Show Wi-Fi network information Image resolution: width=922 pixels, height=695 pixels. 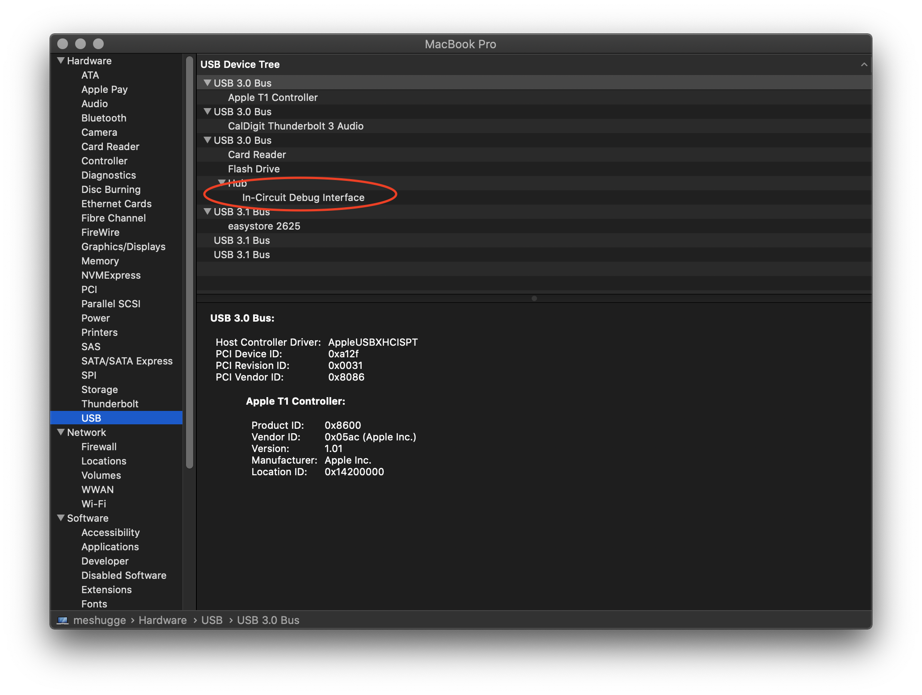(93, 504)
